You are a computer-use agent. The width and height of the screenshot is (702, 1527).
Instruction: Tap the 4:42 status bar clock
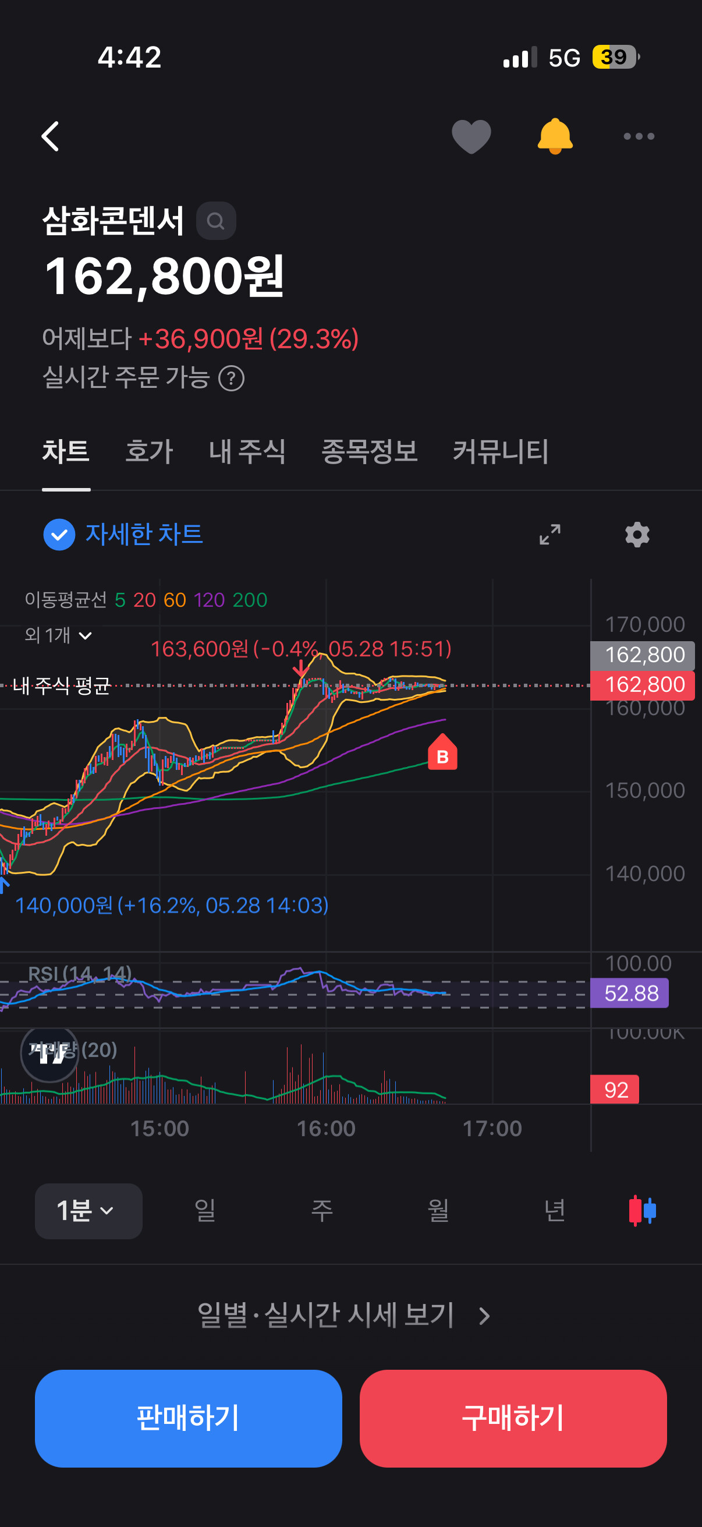point(129,58)
